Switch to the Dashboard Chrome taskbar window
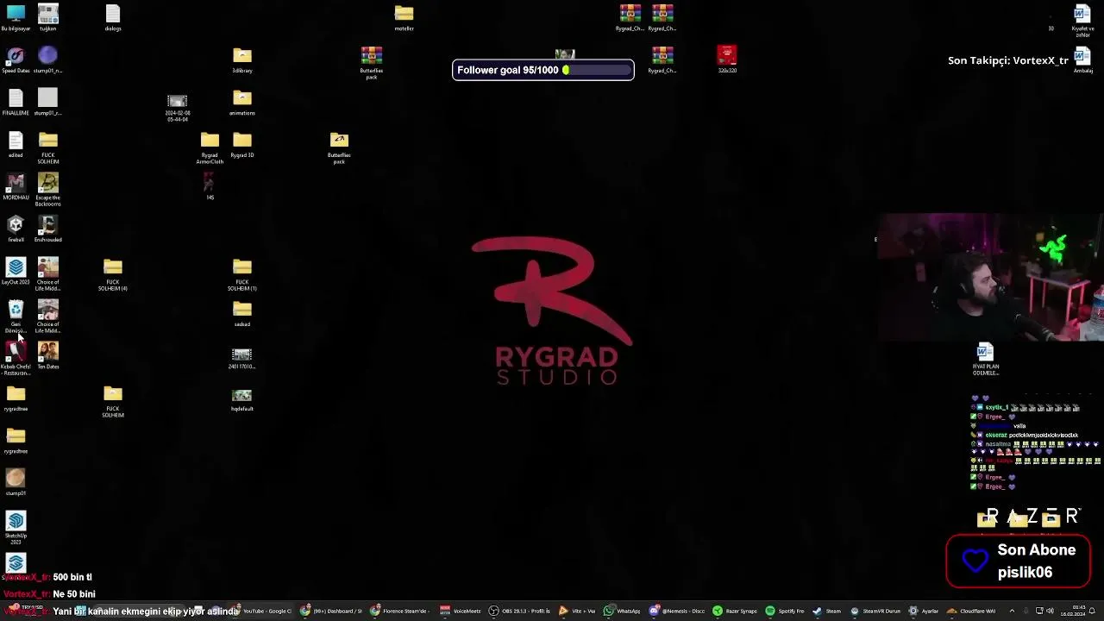The width and height of the screenshot is (1104, 621). point(331,611)
